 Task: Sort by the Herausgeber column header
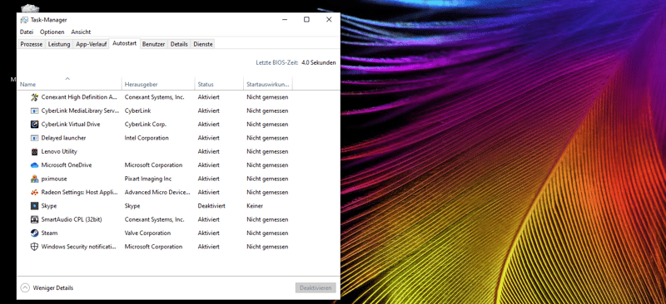point(158,85)
